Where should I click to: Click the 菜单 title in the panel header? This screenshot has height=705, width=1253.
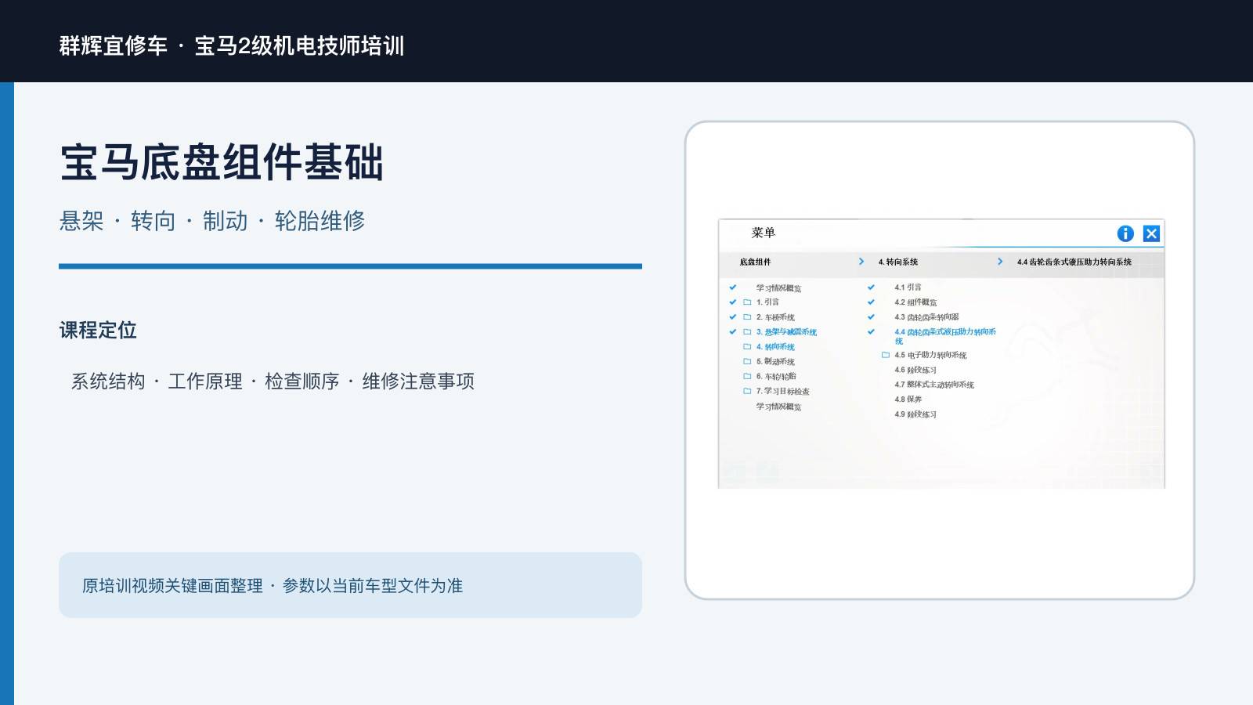click(x=763, y=233)
